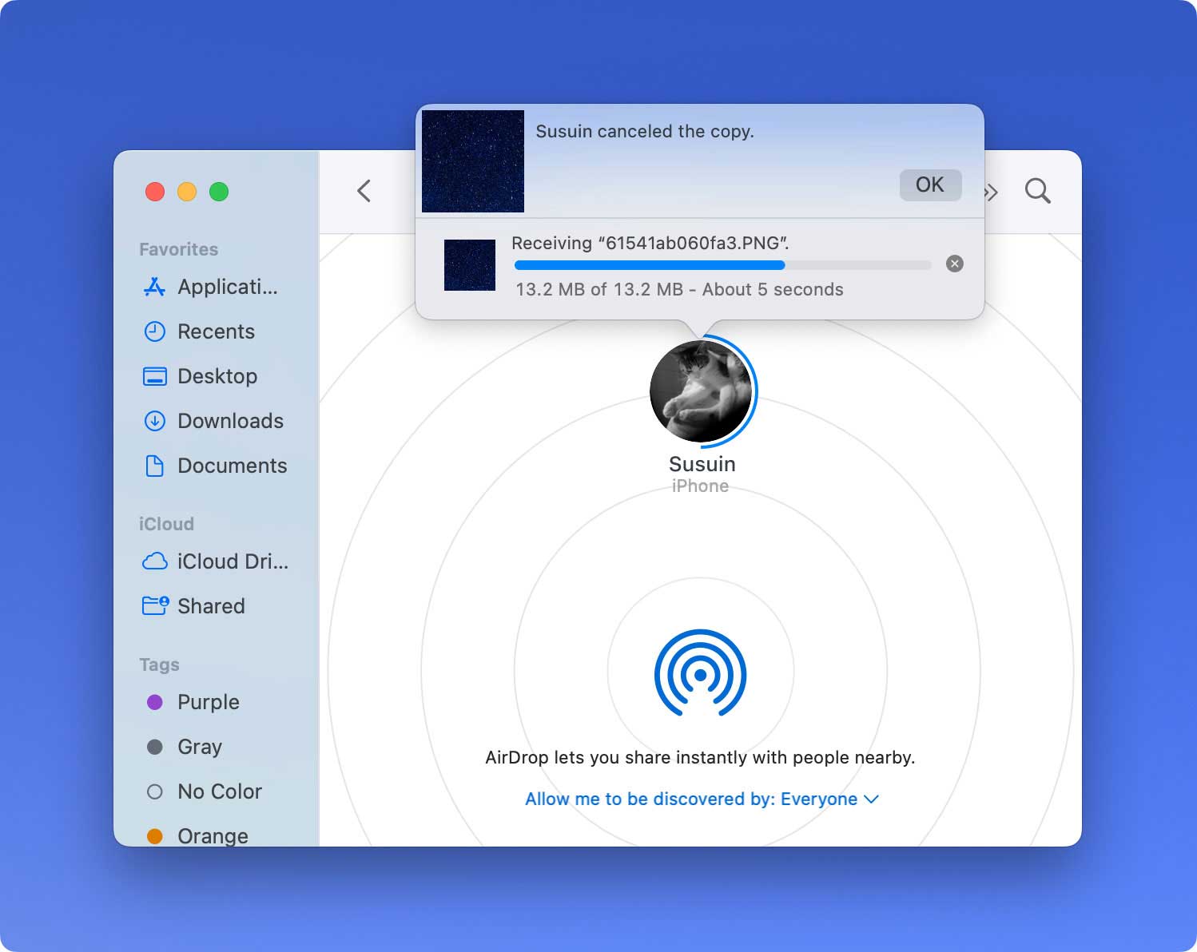The image size is (1197, 952).
Task: Expand the toolbar overflow double chevron
Action: coord(992,192)
